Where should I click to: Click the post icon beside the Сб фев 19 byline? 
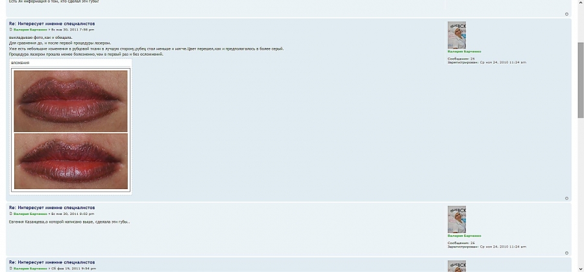click(11, 268)
